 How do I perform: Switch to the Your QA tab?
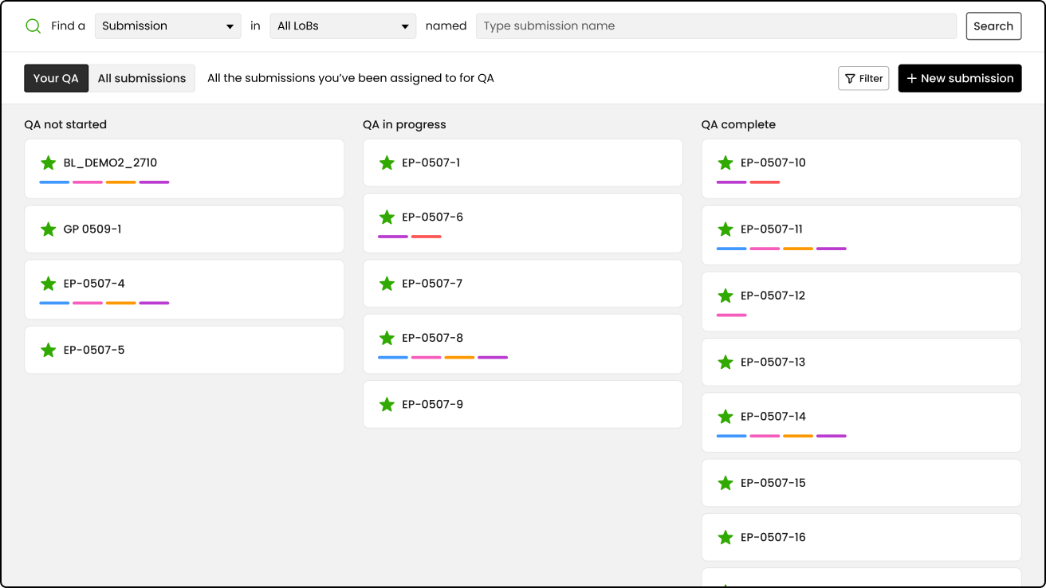[x=56, y=78]
